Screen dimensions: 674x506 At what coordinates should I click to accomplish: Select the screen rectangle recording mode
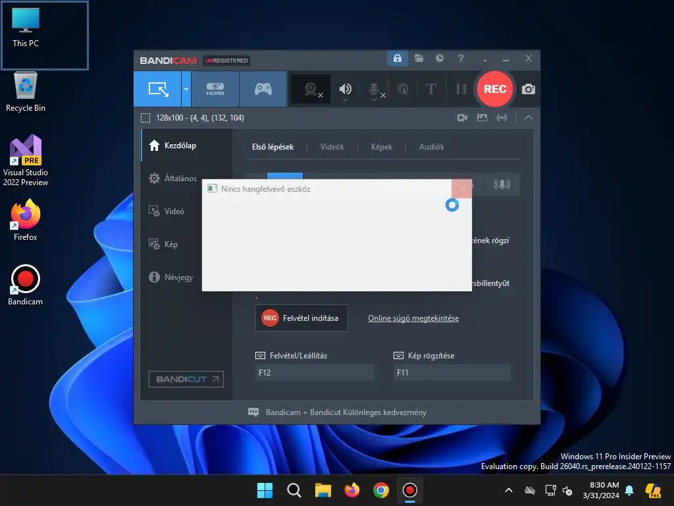tap(158, 89)
